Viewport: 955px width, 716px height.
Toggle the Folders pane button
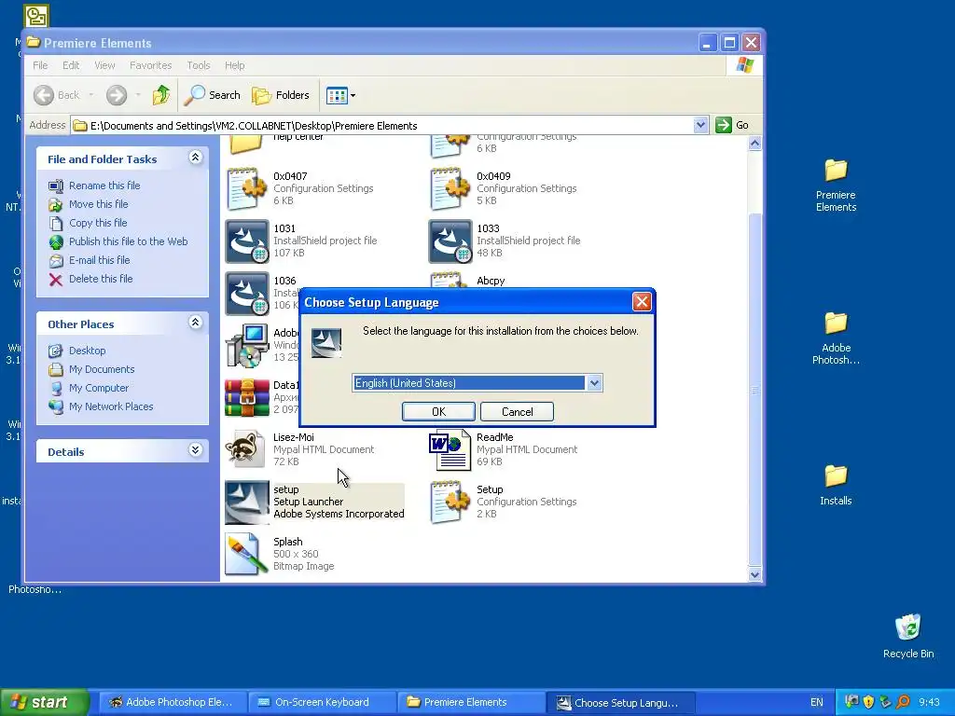[281, 95]
